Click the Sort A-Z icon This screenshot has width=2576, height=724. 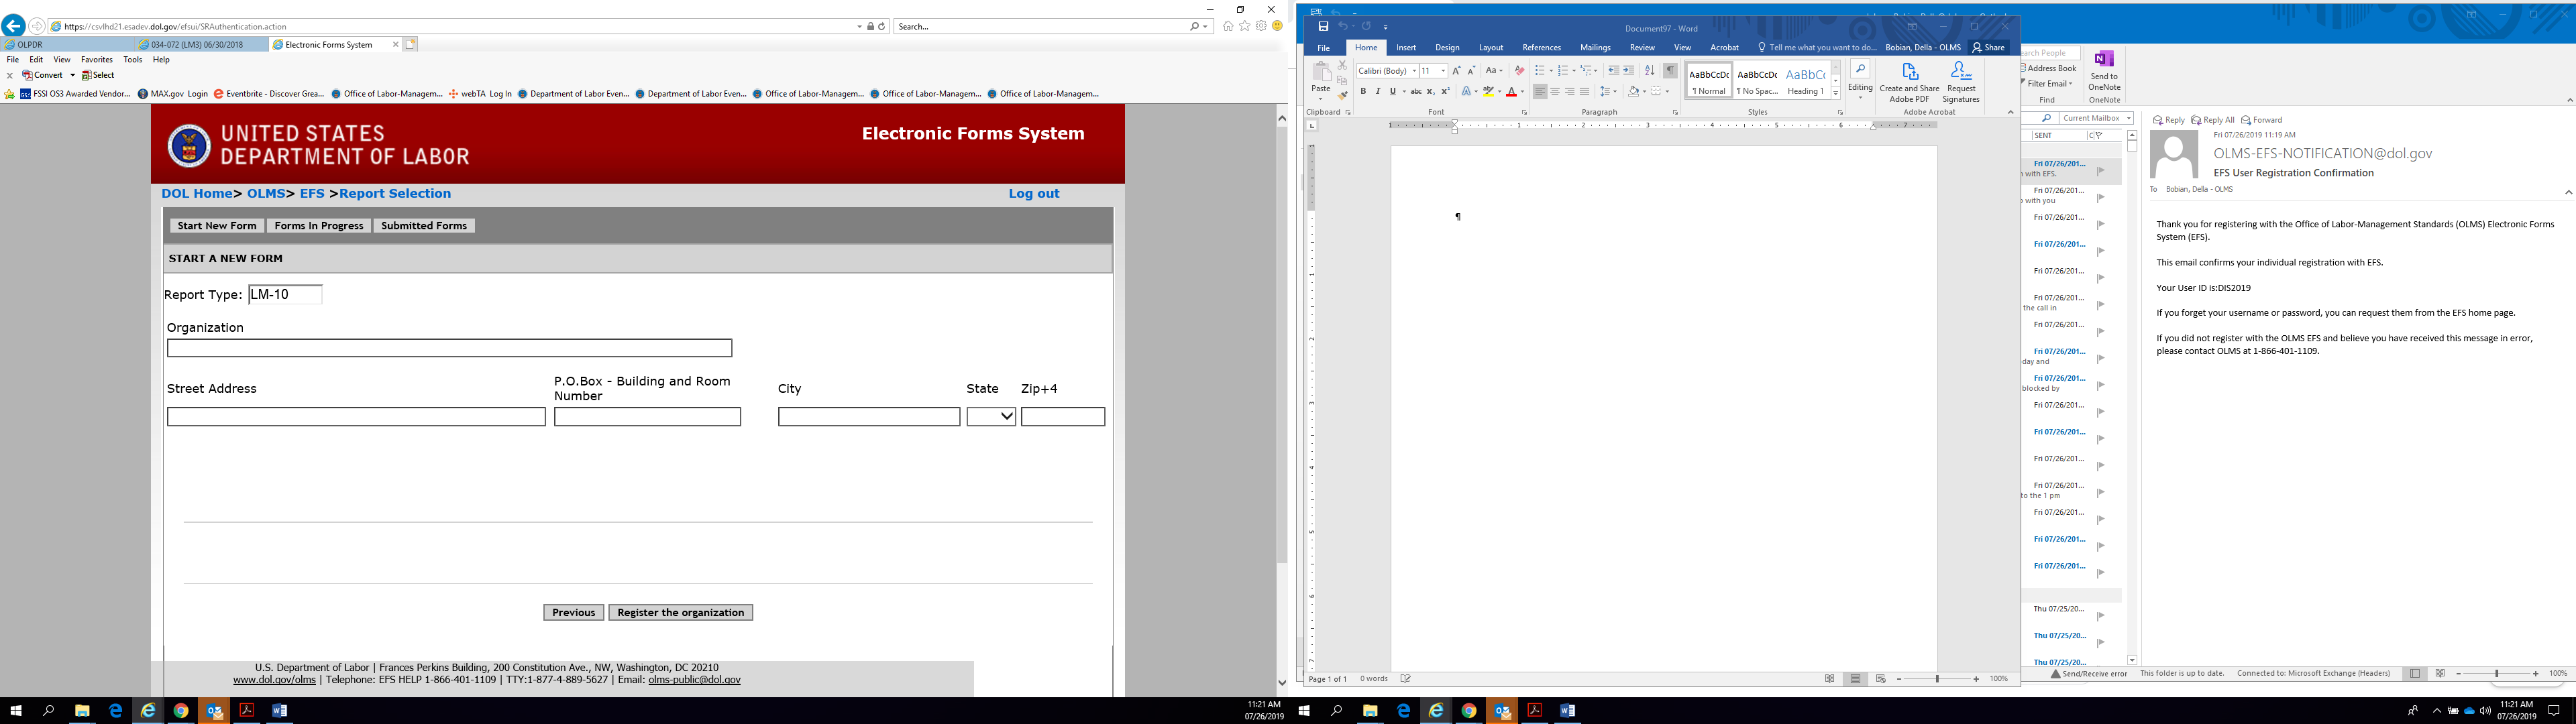coord(1649,70)
